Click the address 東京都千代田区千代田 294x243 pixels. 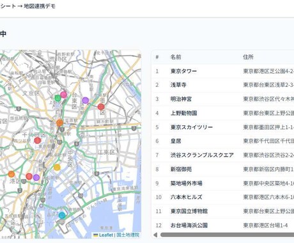[268, 141]
